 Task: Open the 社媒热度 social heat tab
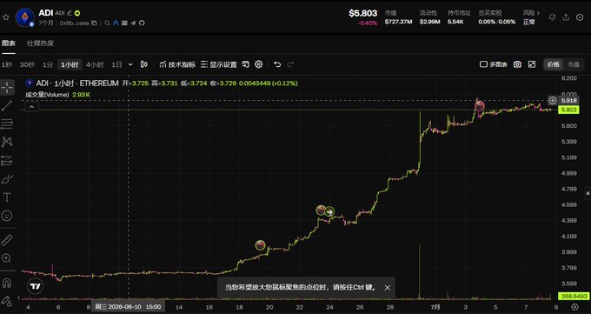40,43
